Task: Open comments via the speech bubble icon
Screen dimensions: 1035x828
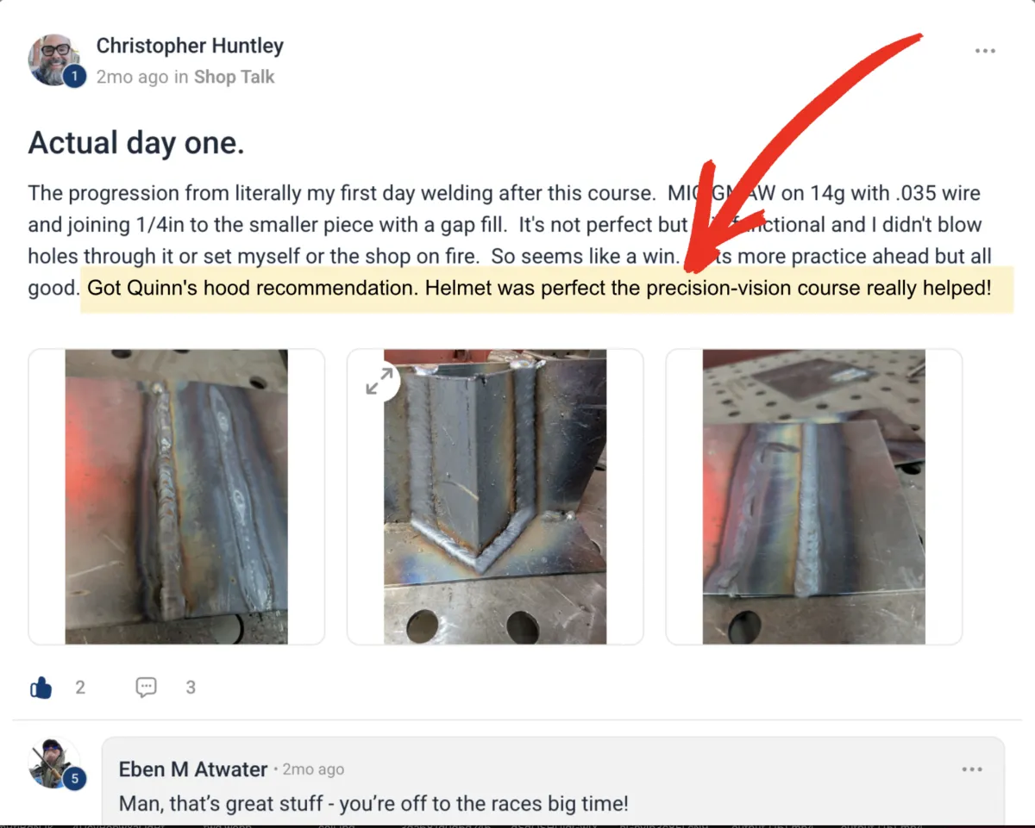Action: [x=147, y=687]
